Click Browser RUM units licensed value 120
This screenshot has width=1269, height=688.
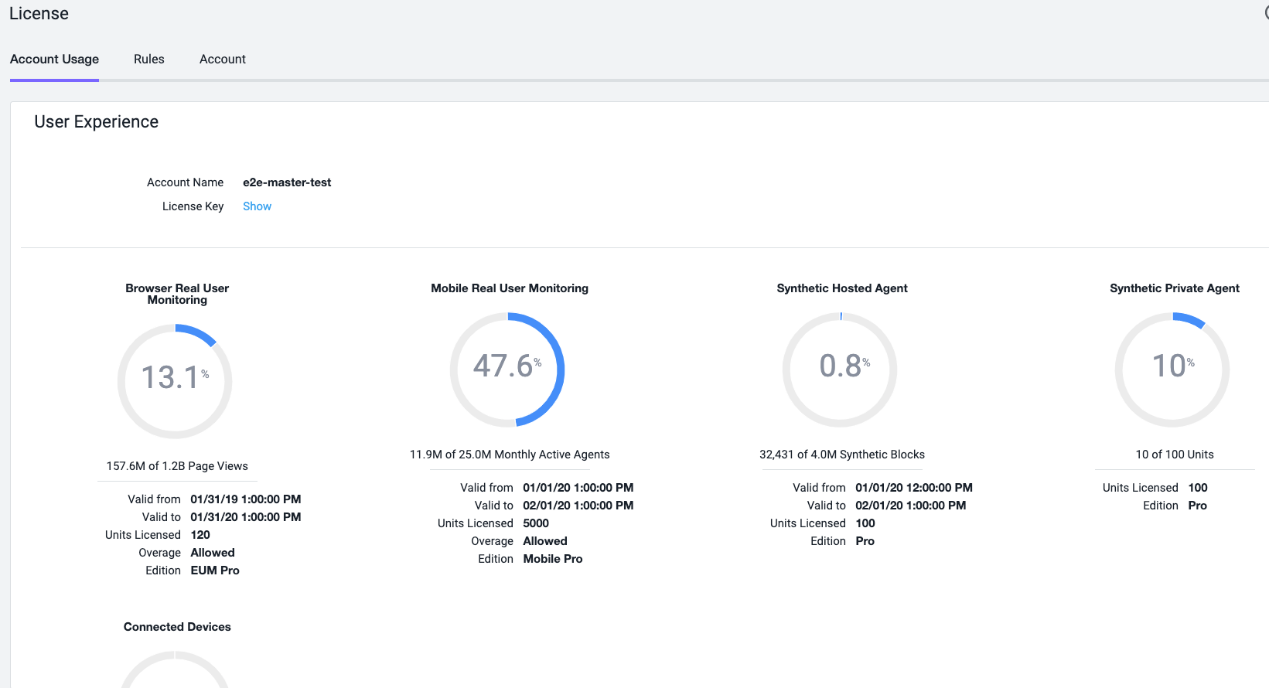(200, 535)
